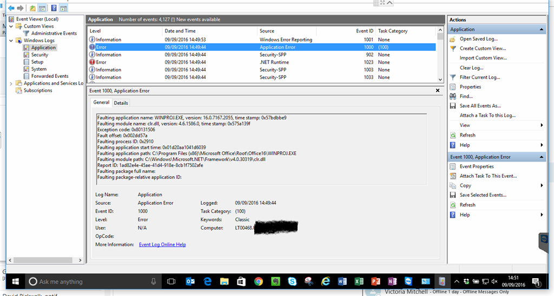Select the .NET Runtime error event 1023
This screenshot has height=296, width=554.
tap(262, 62)
